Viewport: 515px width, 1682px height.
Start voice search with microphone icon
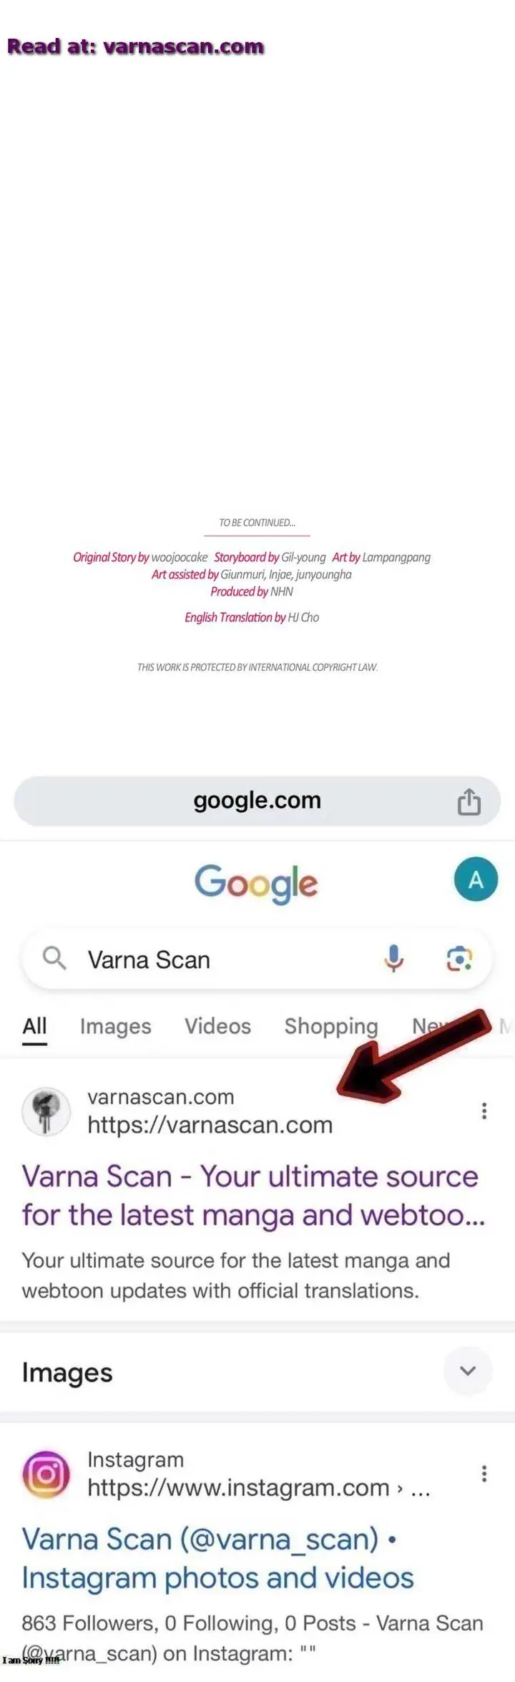[393, 958]
